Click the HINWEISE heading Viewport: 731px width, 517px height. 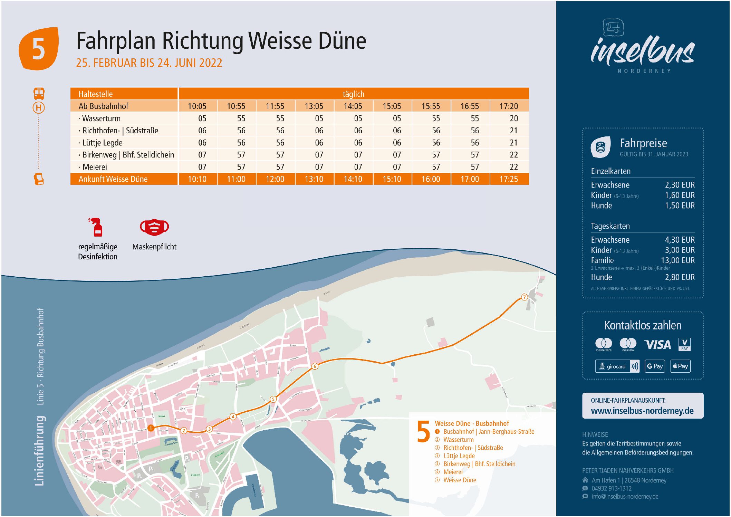coord(595,434)
